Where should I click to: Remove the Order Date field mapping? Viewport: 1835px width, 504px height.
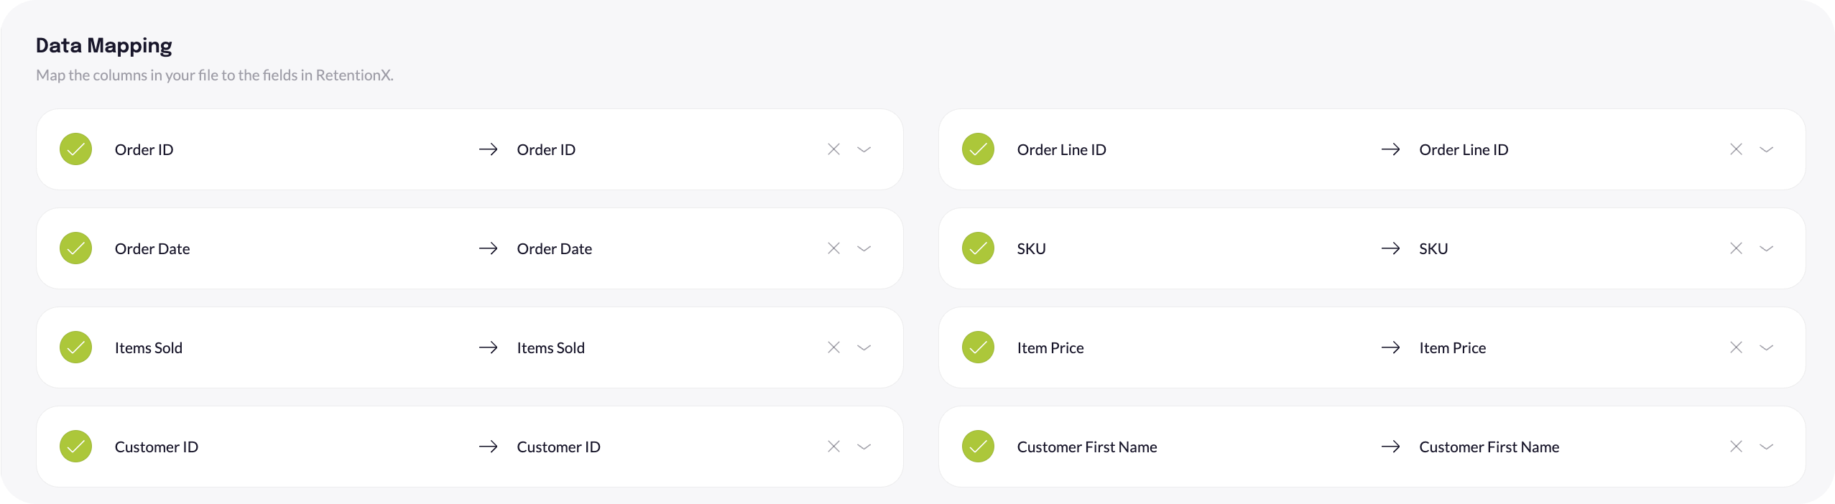pos(833,248)
